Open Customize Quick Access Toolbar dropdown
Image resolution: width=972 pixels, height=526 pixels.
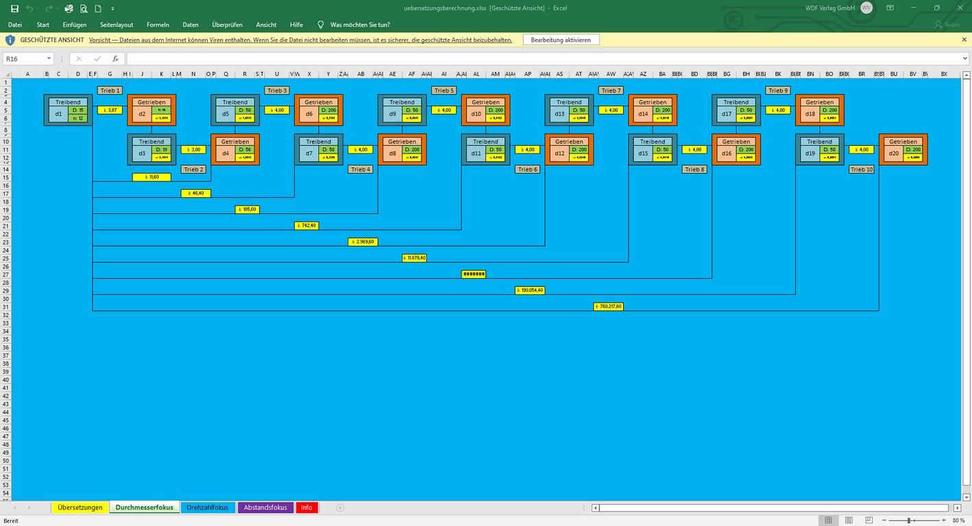pos(112,8)
